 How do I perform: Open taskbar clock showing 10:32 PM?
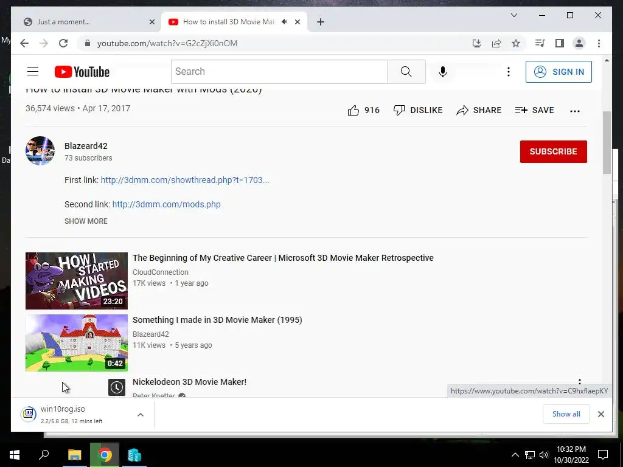571,455
